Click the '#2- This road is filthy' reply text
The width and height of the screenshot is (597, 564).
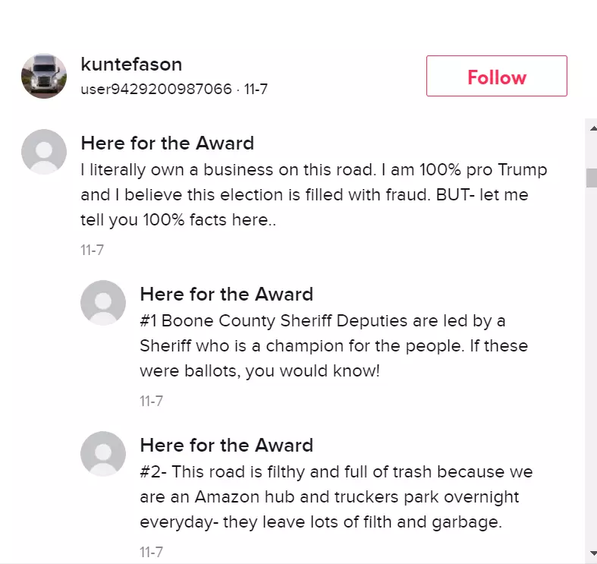[x=336, y=496]
